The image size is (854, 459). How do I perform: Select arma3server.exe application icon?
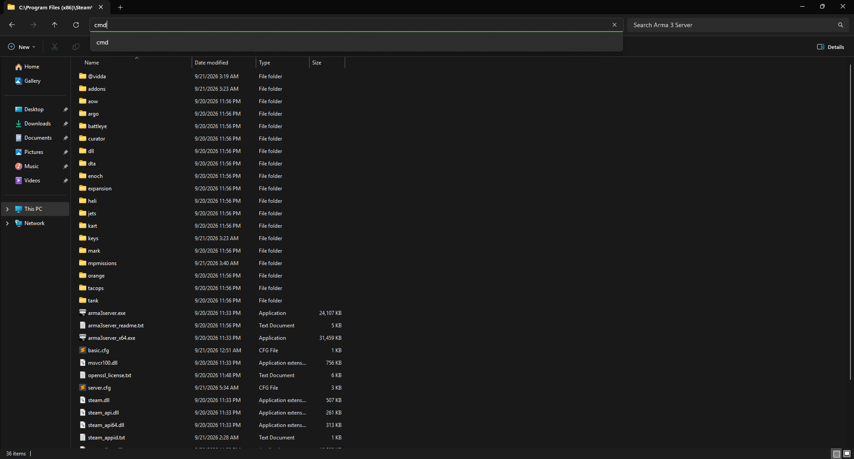pyautogui.click(x=83, y=313)
